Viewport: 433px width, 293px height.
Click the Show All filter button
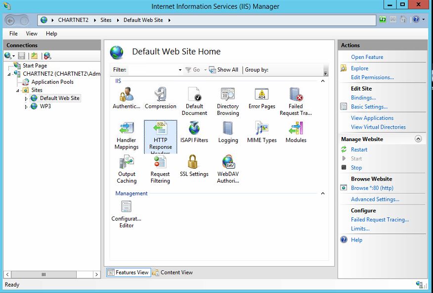click(224, 70)
